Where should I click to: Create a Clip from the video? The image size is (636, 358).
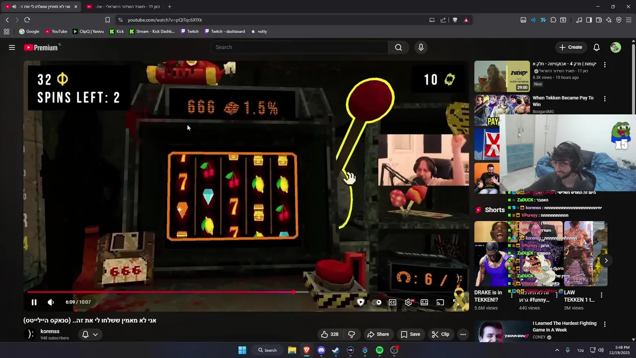440,334
